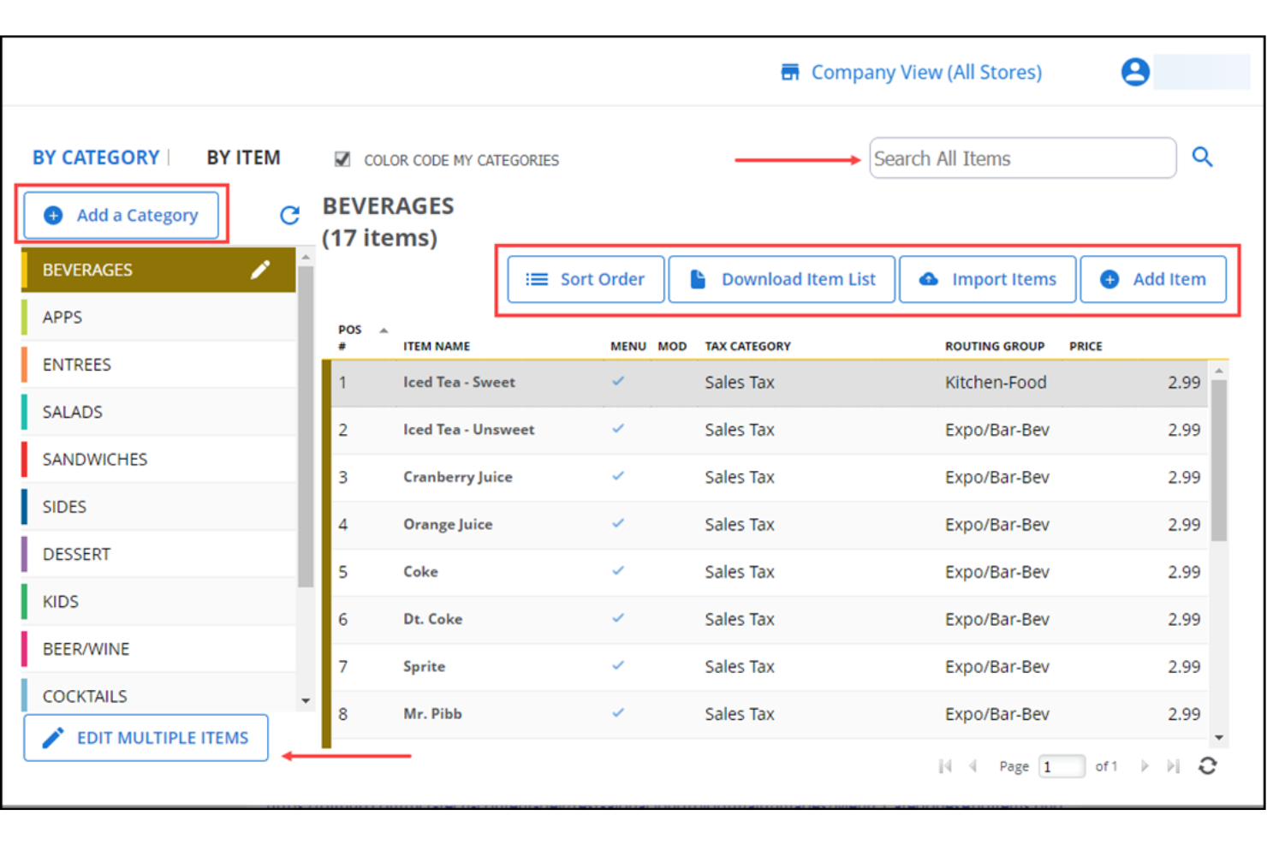The height and width of the screenshot is (845, 1267).
Task: Toggle Color Code My Categories
Action: click(x=342, y=158)
